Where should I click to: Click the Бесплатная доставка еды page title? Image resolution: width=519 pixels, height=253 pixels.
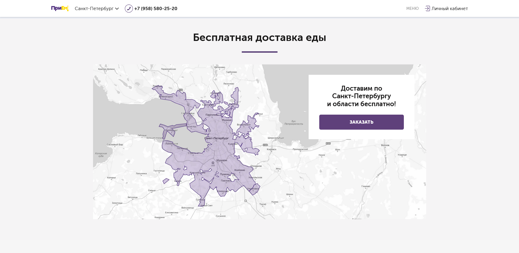[x=259, y=38]
